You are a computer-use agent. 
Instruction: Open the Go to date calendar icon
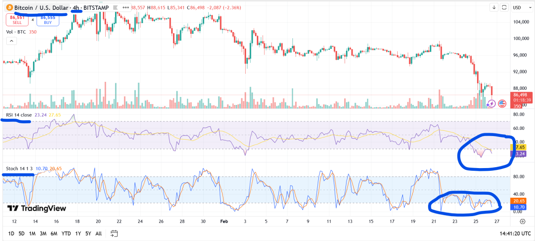pos(114,233)
